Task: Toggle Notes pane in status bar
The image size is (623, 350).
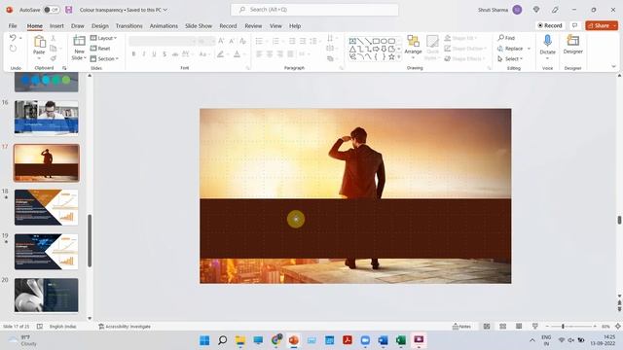Action: click(461, 327)
